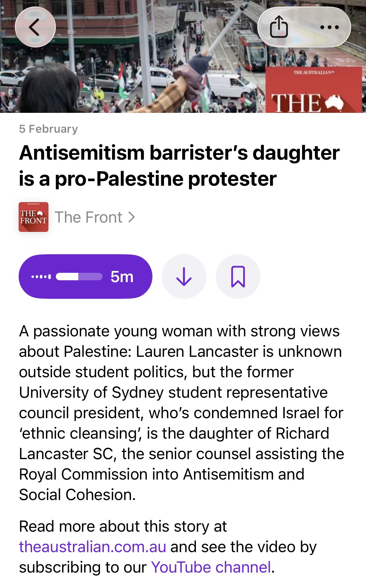The height and width of the screenshot is (576, 366).
Task: Tap the 5 February date label
Action: pos(48,129)
